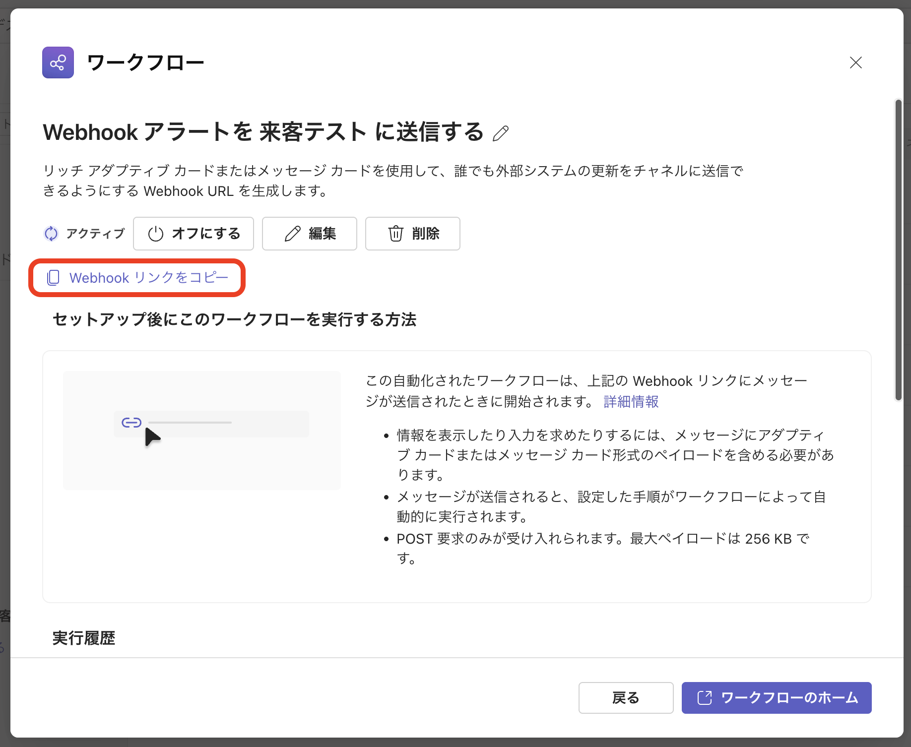The image size is (911, 747).
Task: Click the title Webhook アラートを 来客テスト に送信する
Action: click(x=263, y=132)
